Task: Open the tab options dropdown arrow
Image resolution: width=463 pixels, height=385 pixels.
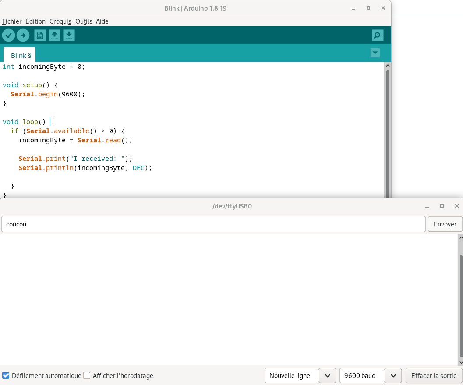Action: (x=375, y=53)
